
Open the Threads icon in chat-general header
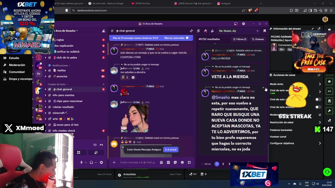coord(191,31)
